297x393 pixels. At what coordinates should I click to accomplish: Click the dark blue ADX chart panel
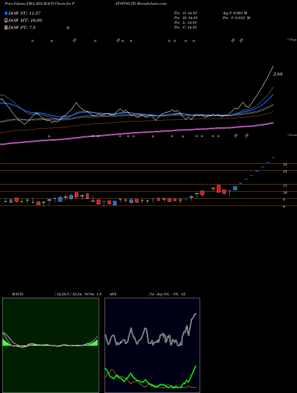click(x=152, y=345)
